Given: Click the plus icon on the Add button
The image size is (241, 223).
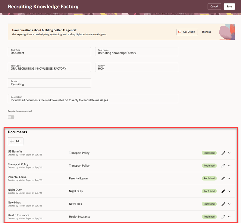Looking at the screenshot, I should point(12,141).
